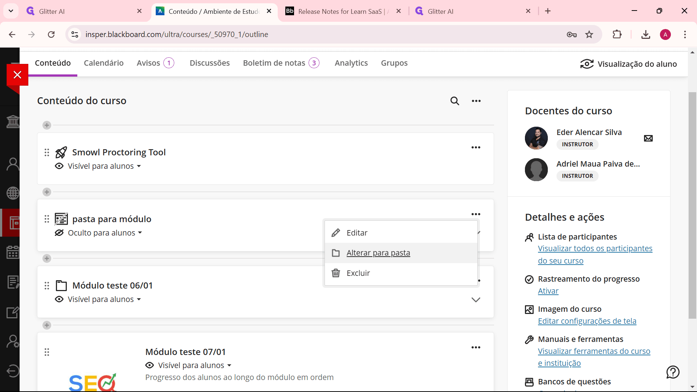Click Ativar under Rastreamento do progresso
697x392 pixels.
point(548,291)
